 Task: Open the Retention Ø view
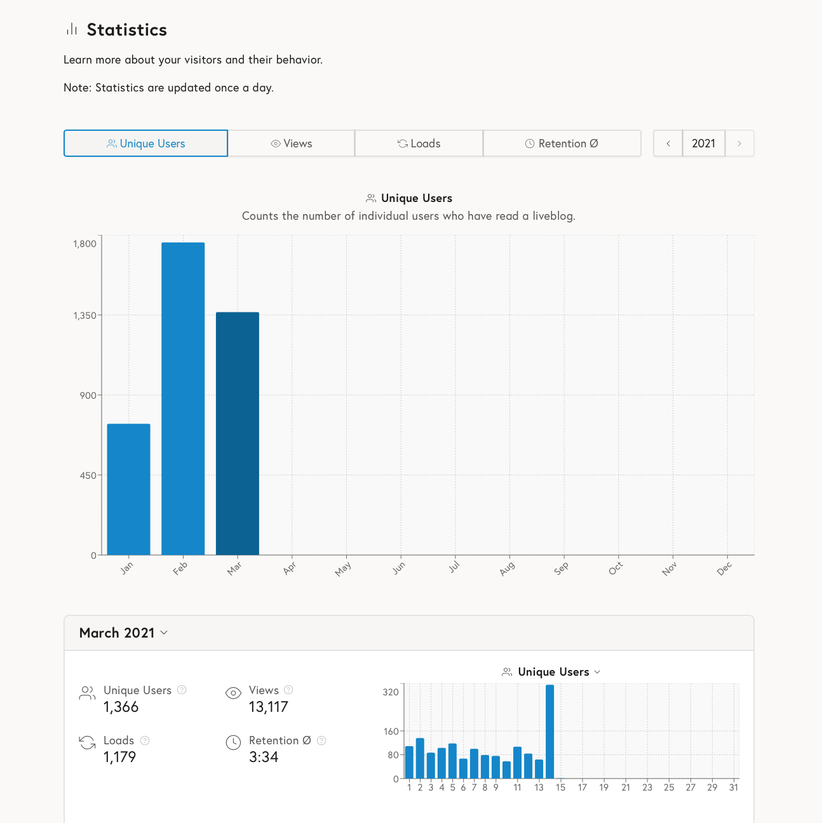(x=562, y=144)
